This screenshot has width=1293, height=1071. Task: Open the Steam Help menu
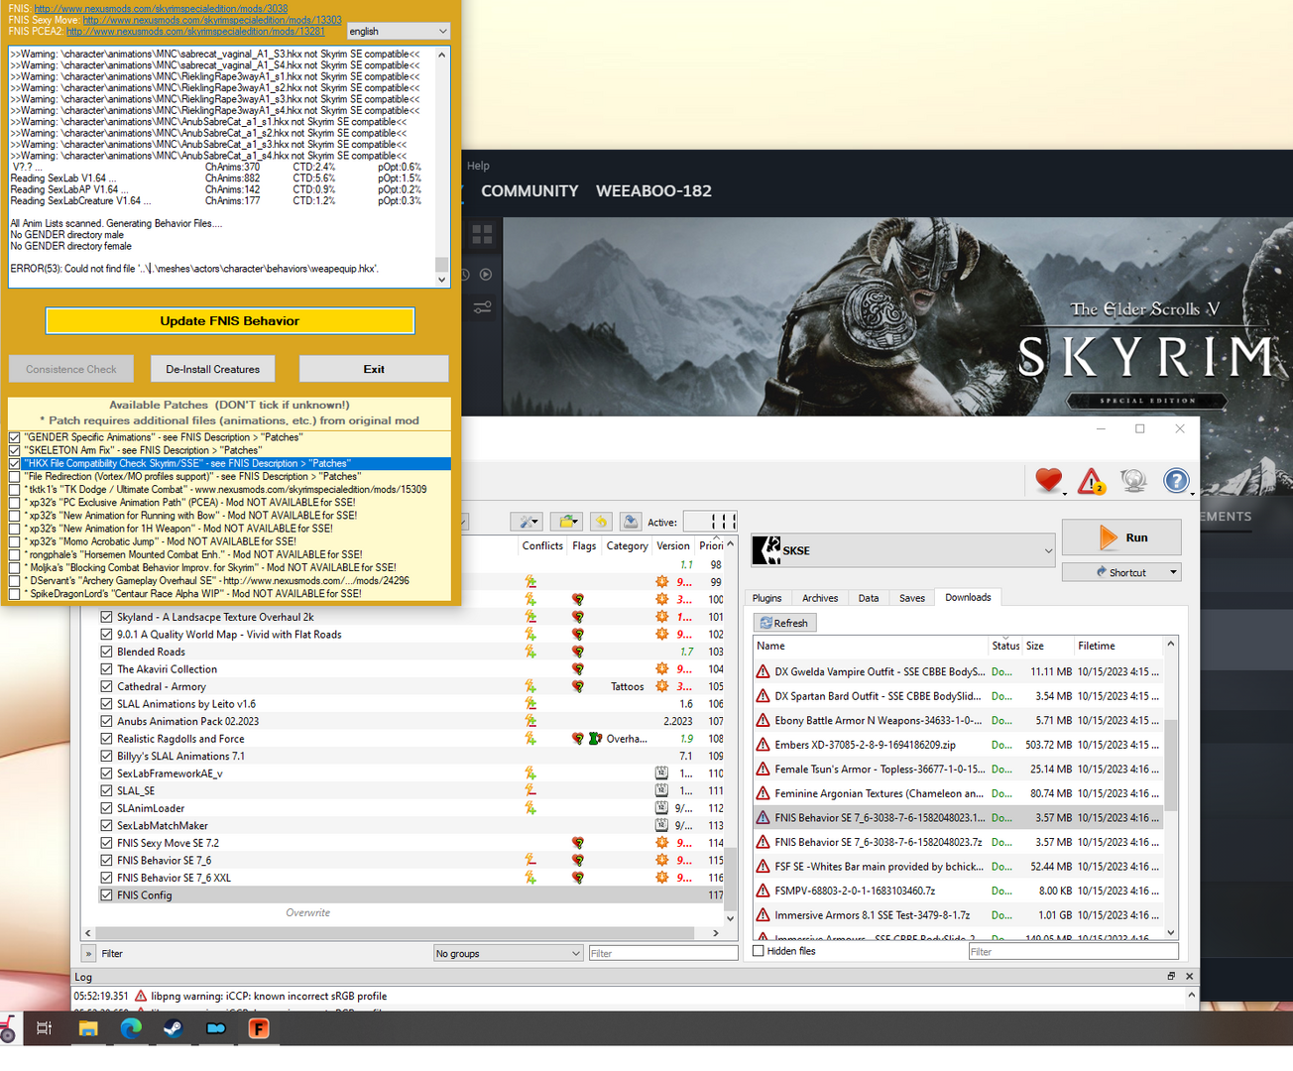pyautogui.click(x=478, y=166)
